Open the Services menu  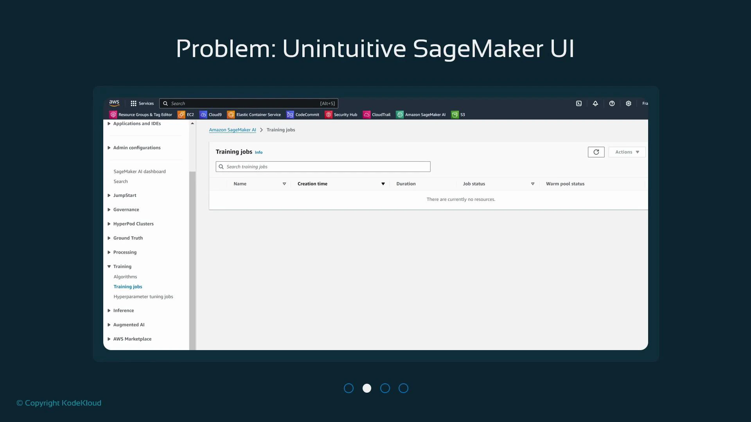tap(142, 103)
